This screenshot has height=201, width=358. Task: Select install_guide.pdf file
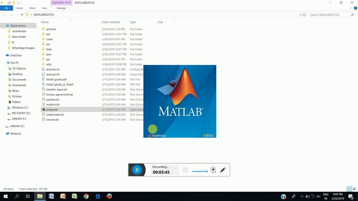point(56,79)
